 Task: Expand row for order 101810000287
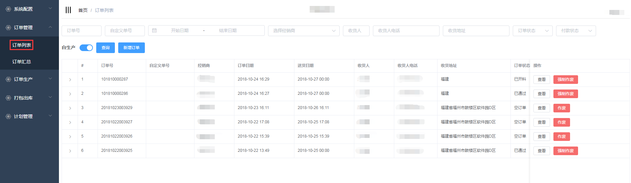click(70, 80)
